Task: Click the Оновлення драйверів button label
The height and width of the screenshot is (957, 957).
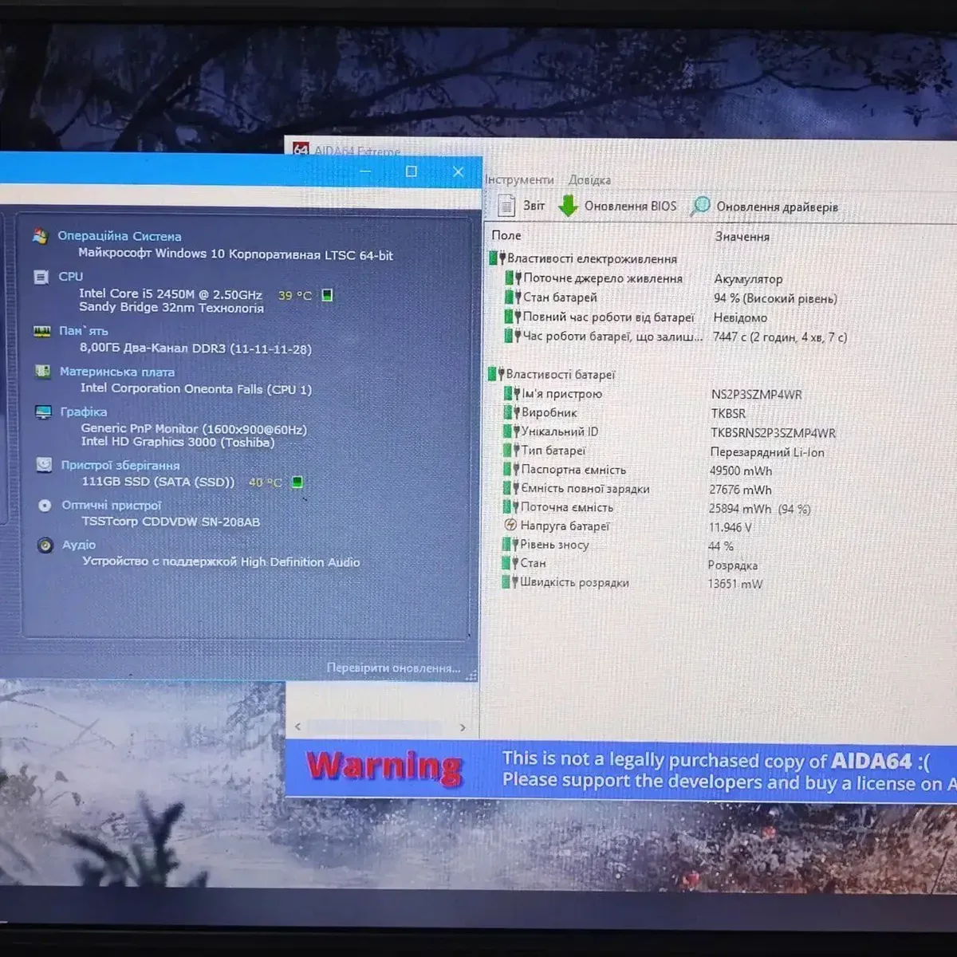Action: click(x=777, y=207)
